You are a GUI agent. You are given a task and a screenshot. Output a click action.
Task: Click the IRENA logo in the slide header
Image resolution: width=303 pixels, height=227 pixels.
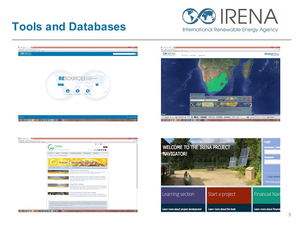[x=230, y=20]
